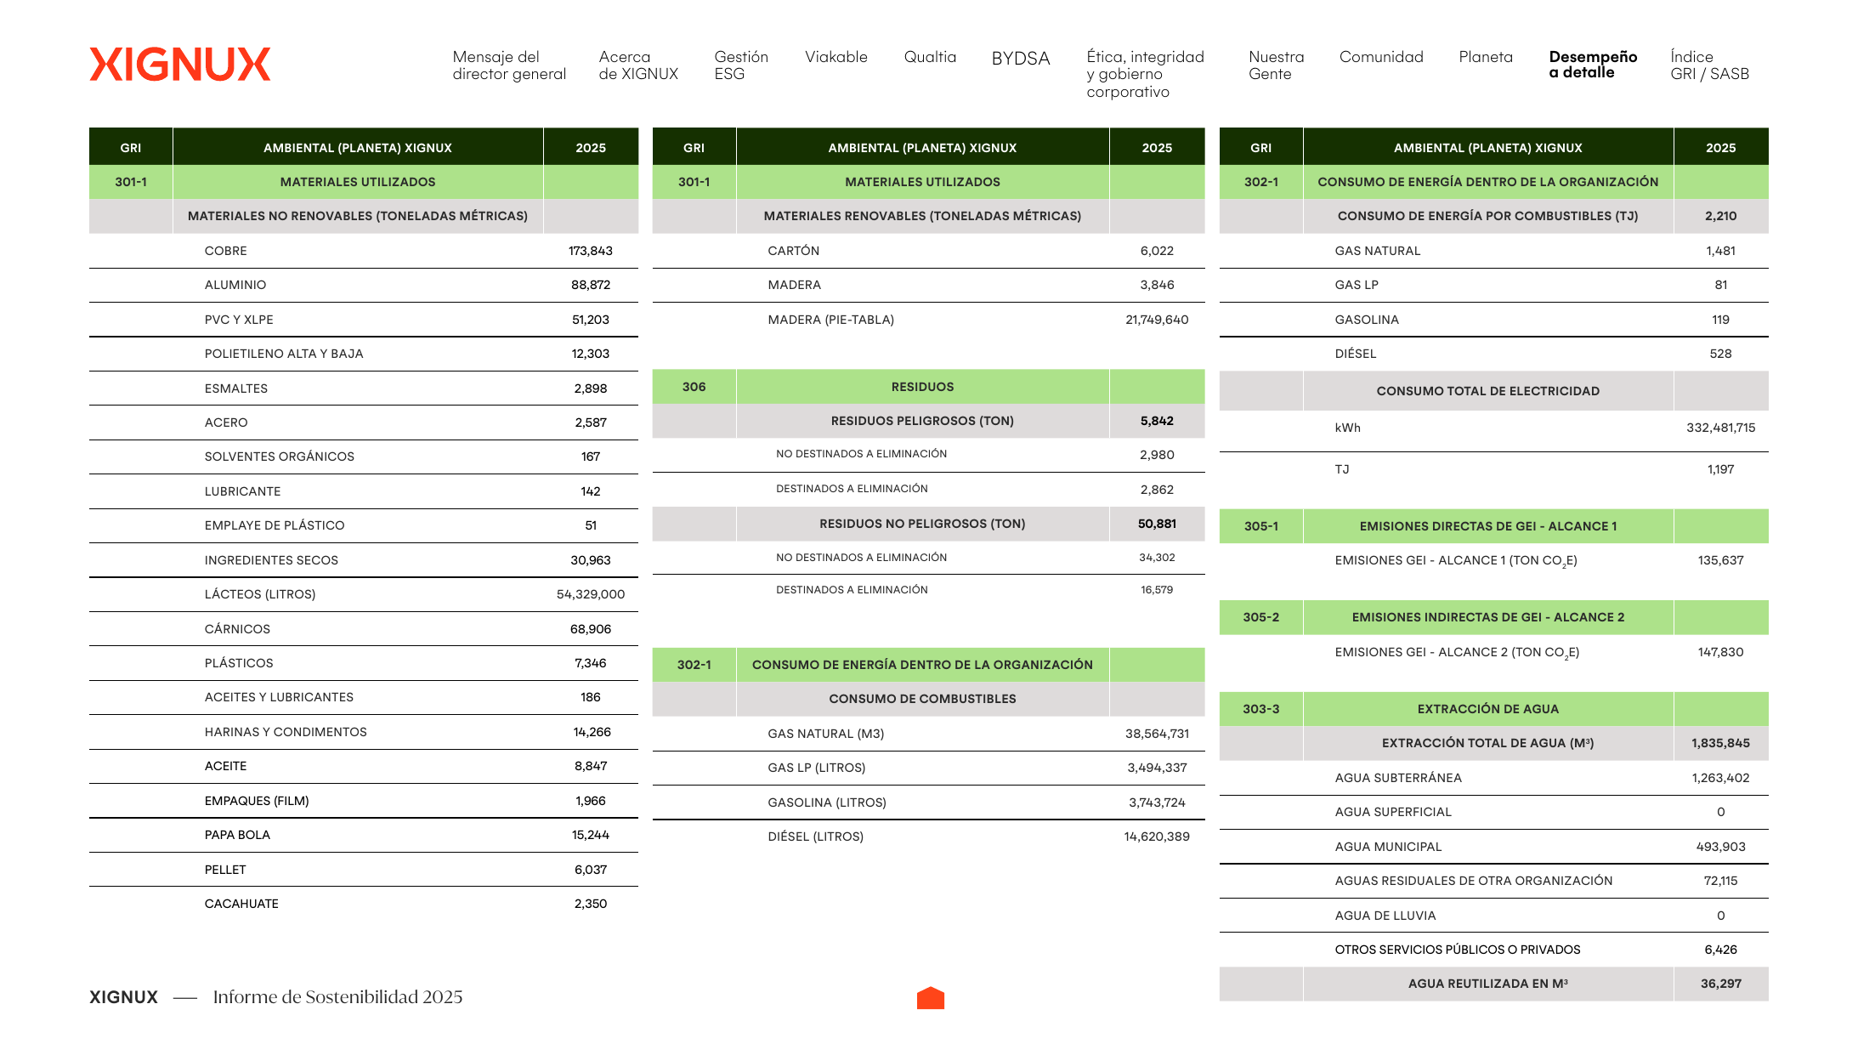Select the OTROS SERVICIOS PÚBLICOS O PRIVADOS row

(1493, 950)
